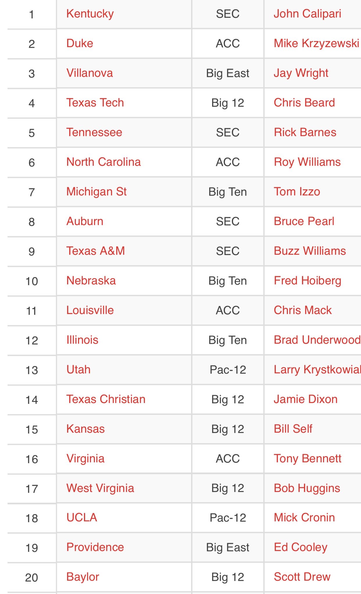The width and height of the screenshot is (361, 594).
Task: Open the Auburn team link
Action: (85, 221)
